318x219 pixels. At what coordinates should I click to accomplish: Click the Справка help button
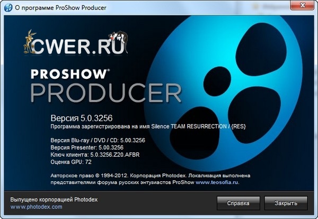tap(238, 203)
